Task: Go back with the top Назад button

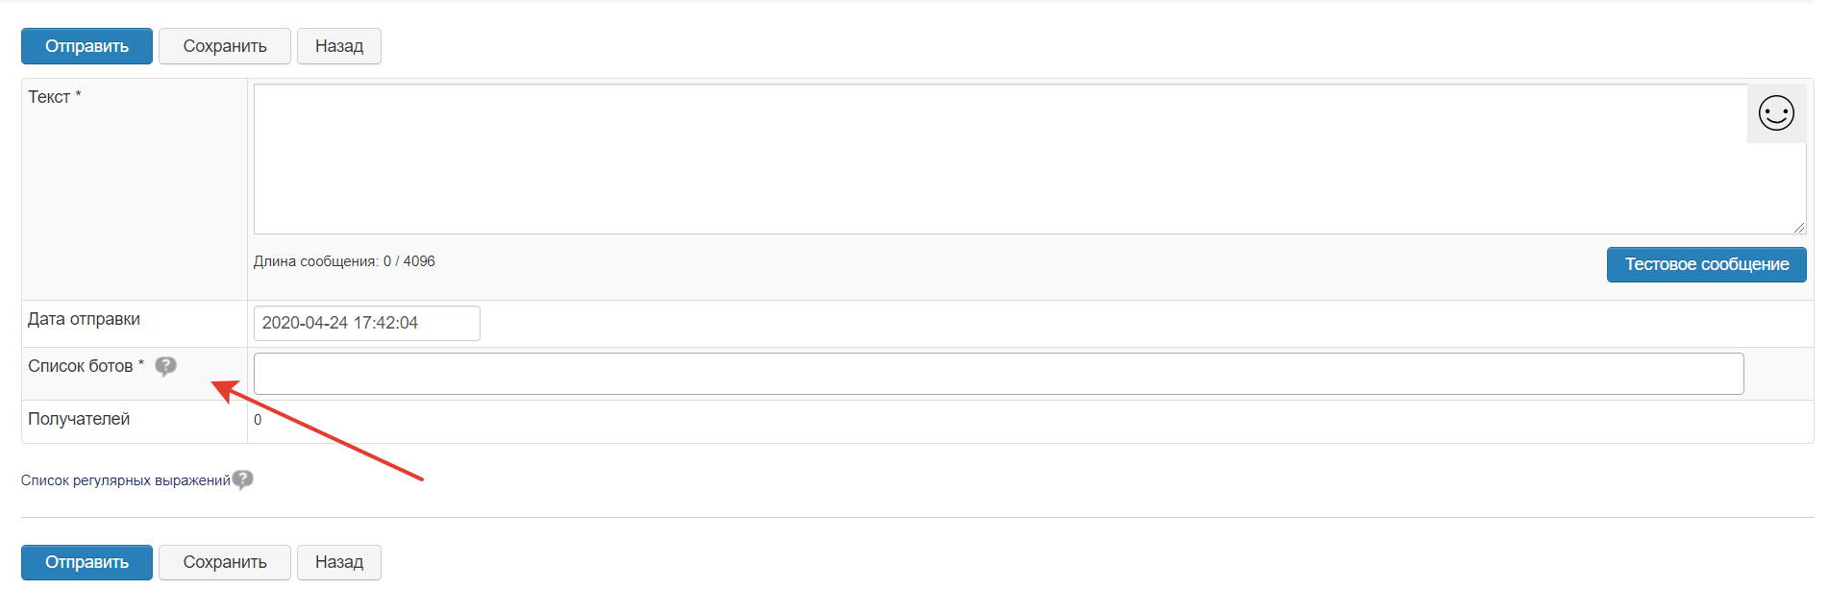Action: tap(338, 46)
